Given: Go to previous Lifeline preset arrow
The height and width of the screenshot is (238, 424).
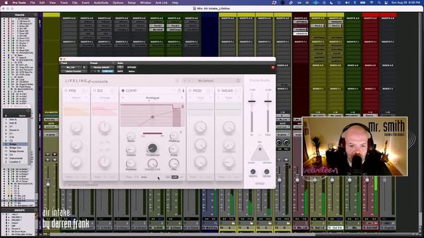Looking at the screenshot, I should tap(185, 81).
